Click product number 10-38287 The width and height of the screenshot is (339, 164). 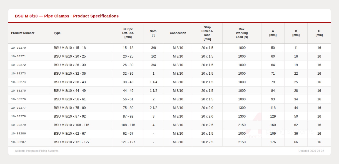(18, 142)
